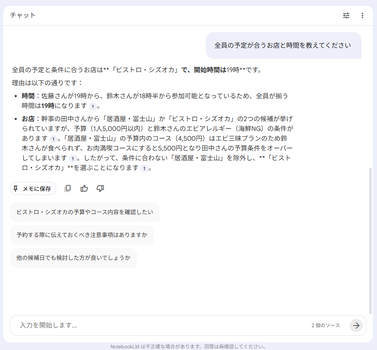Viewport: 377px width, 350px height.
Task: Mark the response with thumbs down
Action: click(x=100, y=188)
